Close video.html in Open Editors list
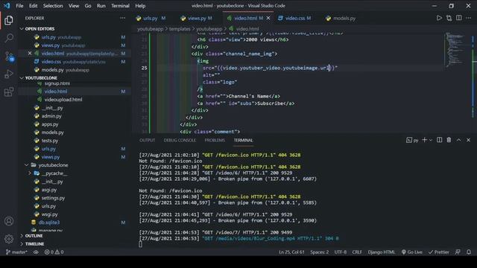This screenshot has width=477, height=268. 30,54
